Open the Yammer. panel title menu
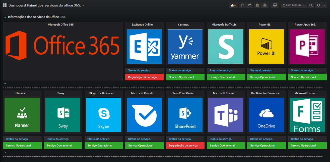This screenshot has height=162, width=330. [183, 25]
